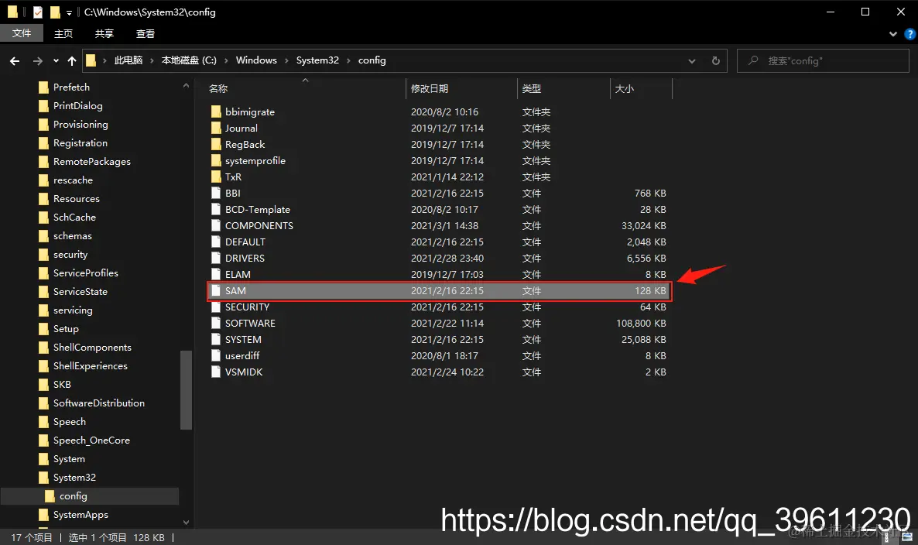Viewport: 918px width, 545px height.
Task: Click the COMPONENTS date 2021/3/1 14:38
Action: click(444, 225)
